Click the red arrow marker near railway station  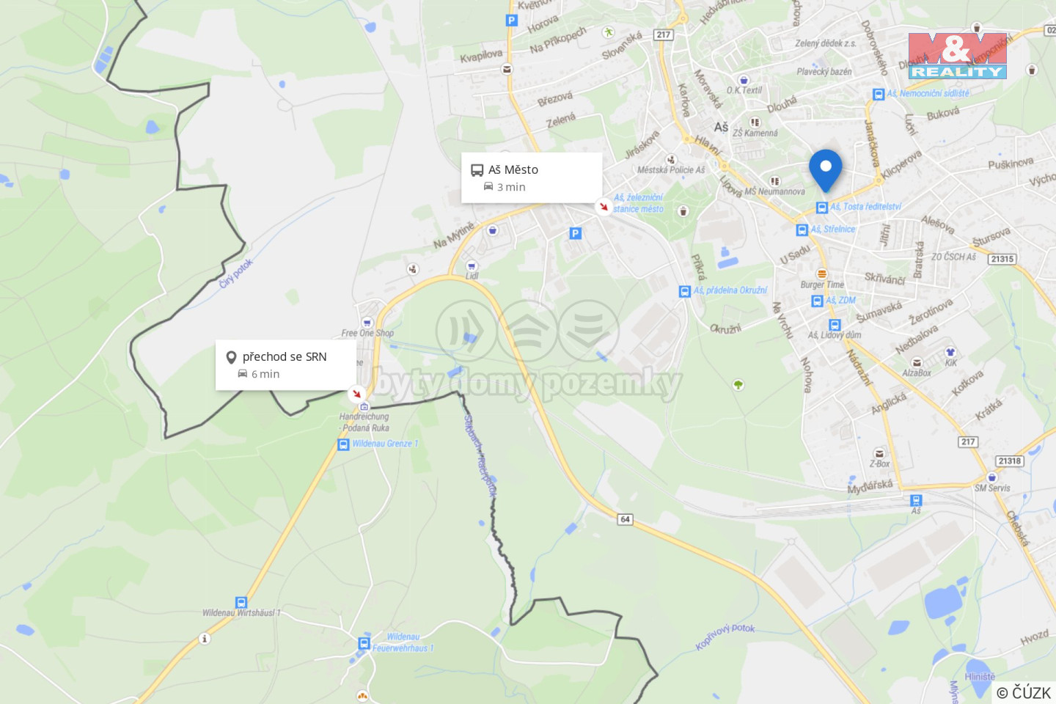point(604,207)
